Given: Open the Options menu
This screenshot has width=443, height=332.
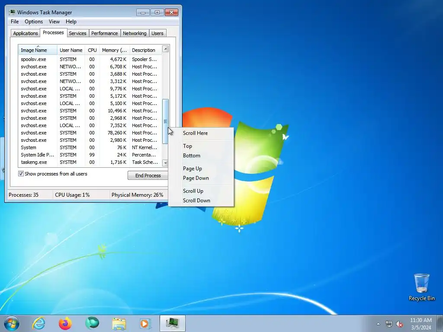Looking at the screenshot, I should (x=34, y=22).
